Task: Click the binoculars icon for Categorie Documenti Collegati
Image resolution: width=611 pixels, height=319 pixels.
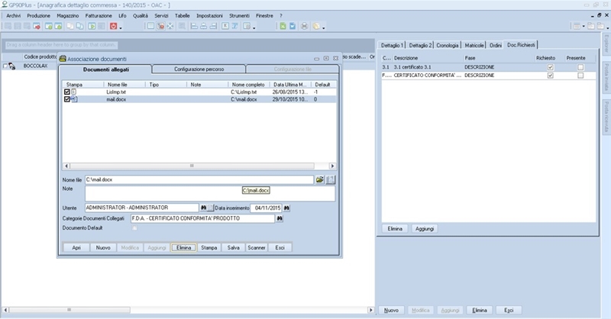Action: [280, 218]
